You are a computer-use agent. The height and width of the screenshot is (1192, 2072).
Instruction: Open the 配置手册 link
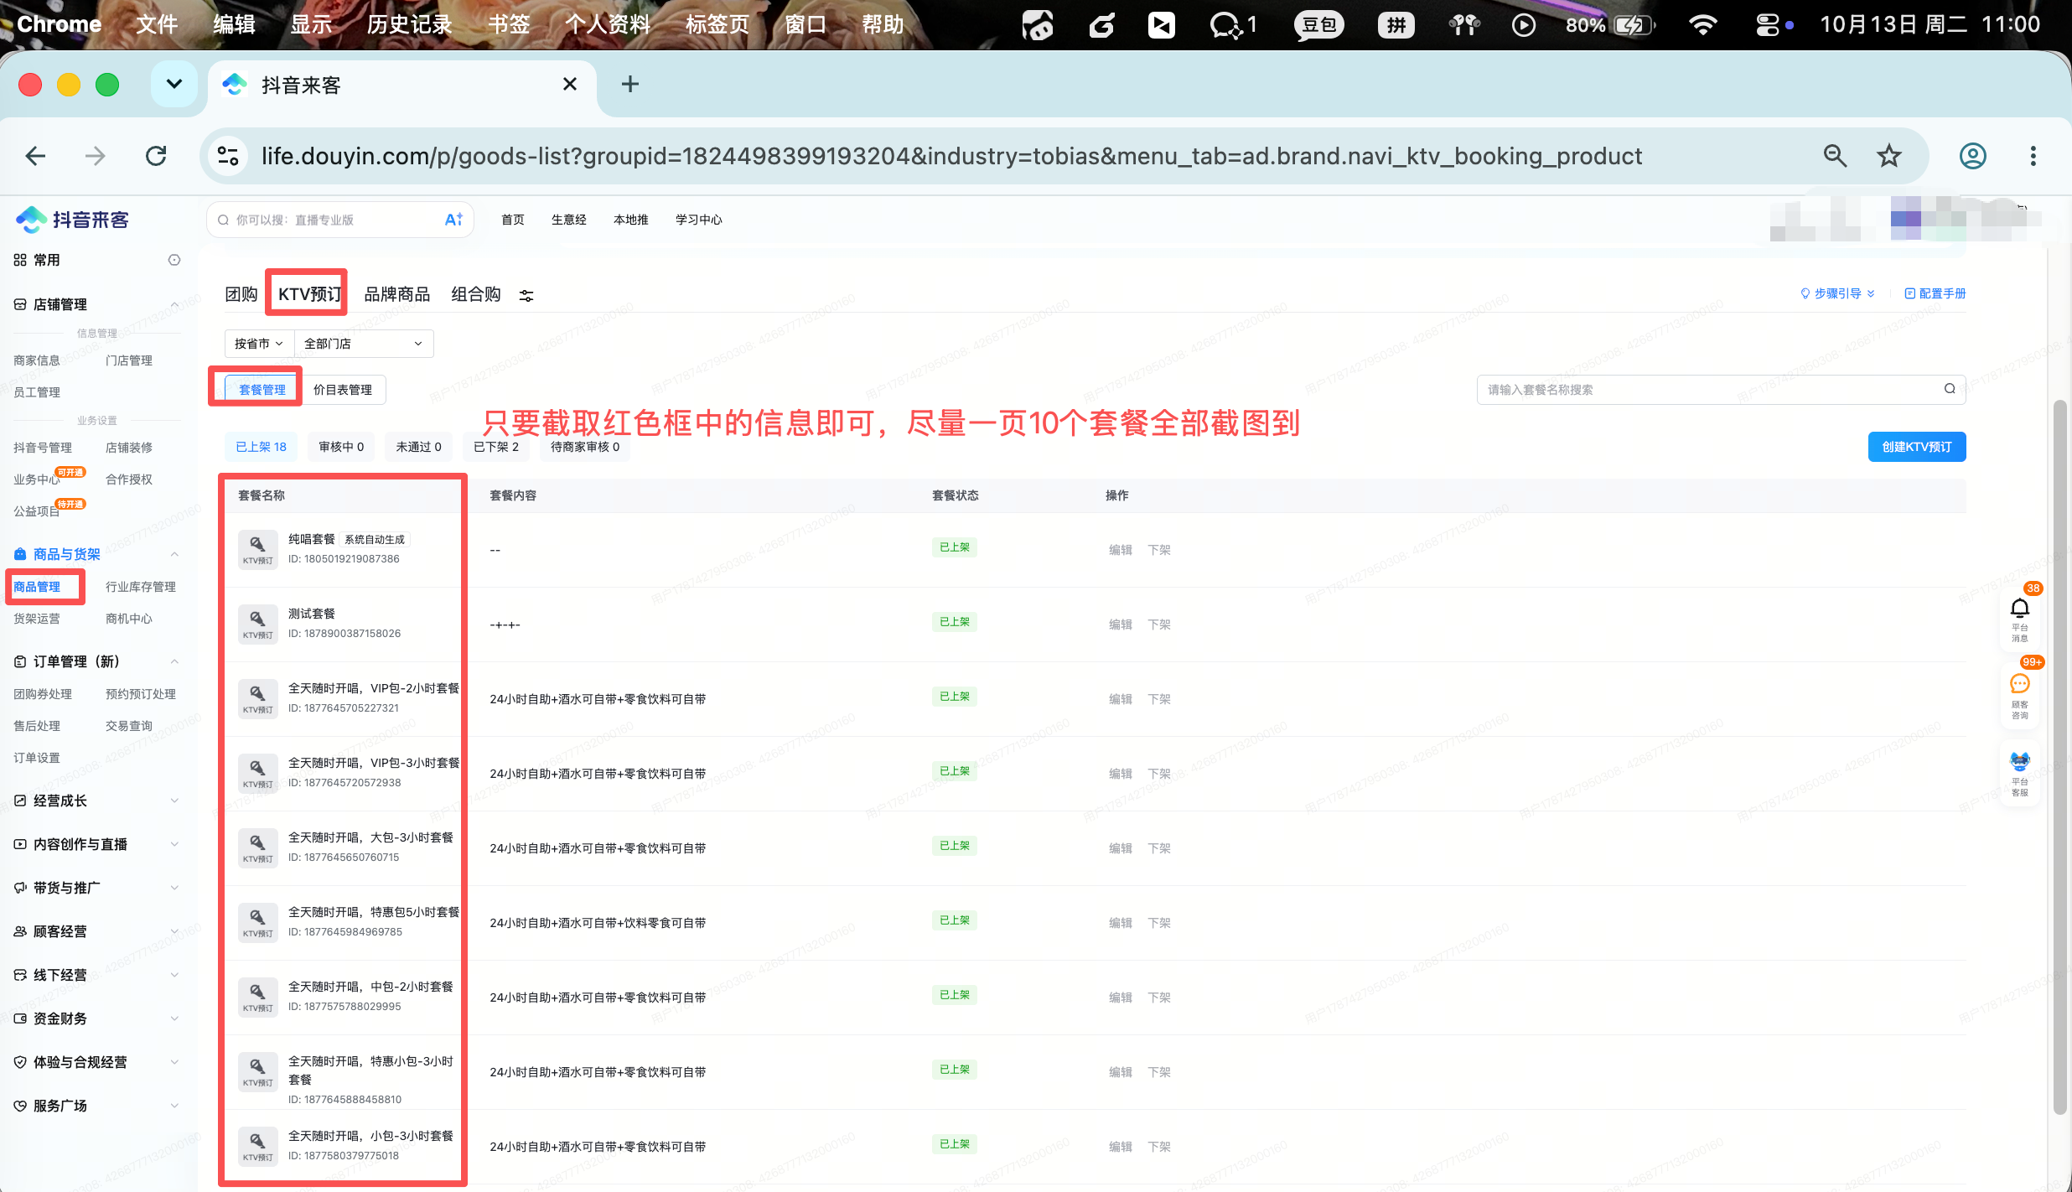click(1935, 293)
